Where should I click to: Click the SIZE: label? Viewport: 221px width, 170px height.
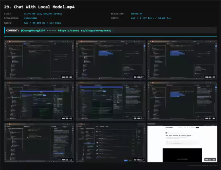(8, 14)
